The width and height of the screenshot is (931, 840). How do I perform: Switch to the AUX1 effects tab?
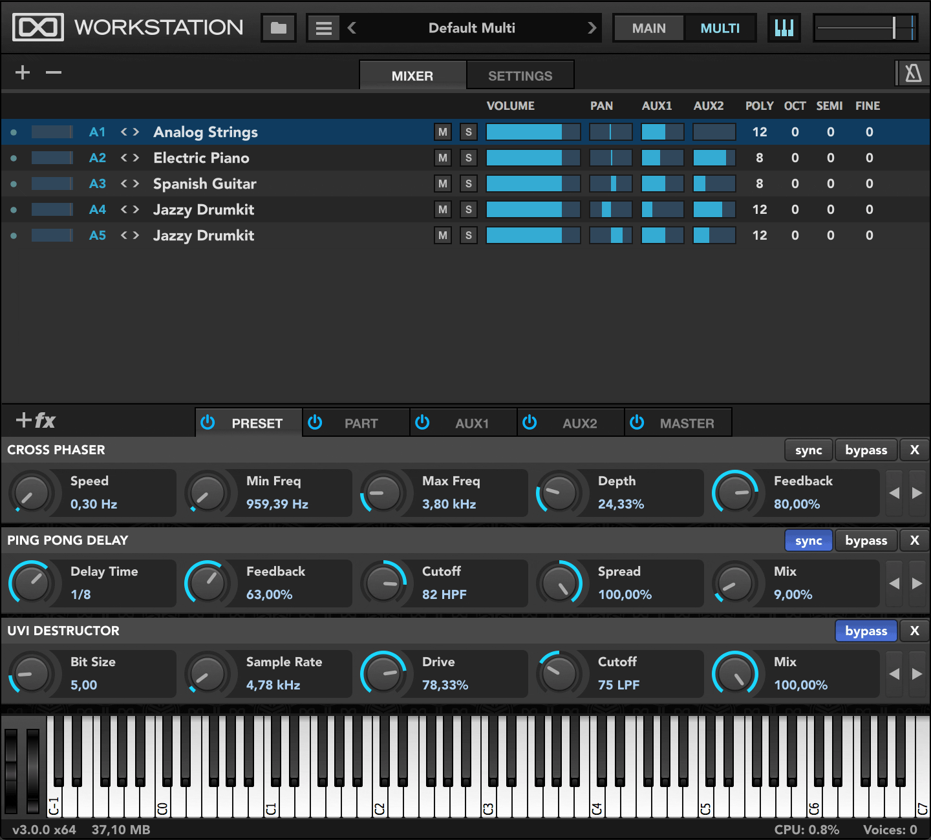point(464,423)
